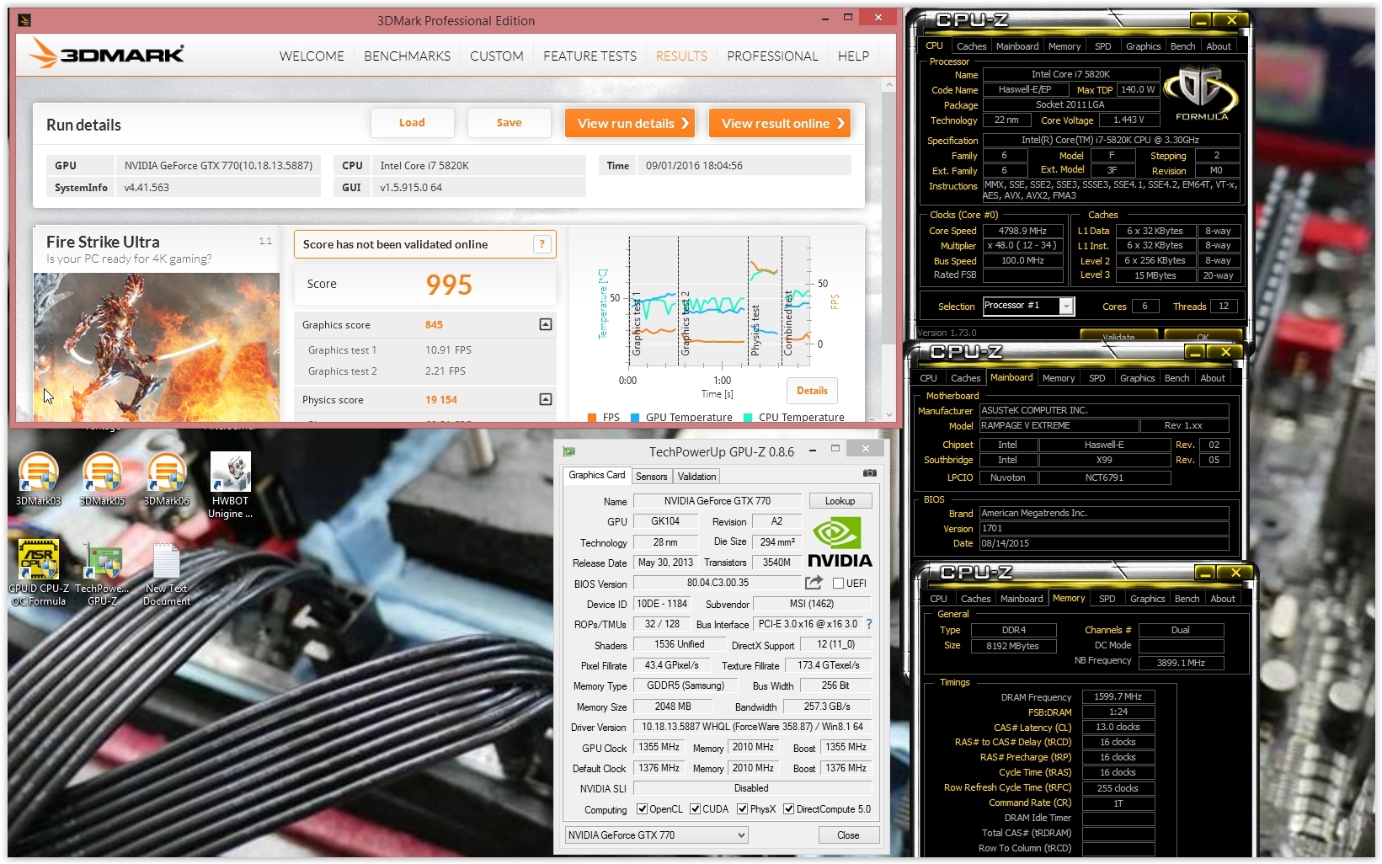Open the HELP tab in 3DMark
Viewport: 1382px width, 864px height.
(x=853, y=56)
